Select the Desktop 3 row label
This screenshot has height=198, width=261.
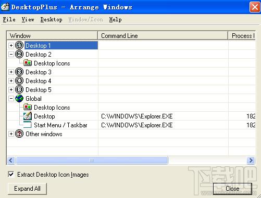click(x=39, y=72)
